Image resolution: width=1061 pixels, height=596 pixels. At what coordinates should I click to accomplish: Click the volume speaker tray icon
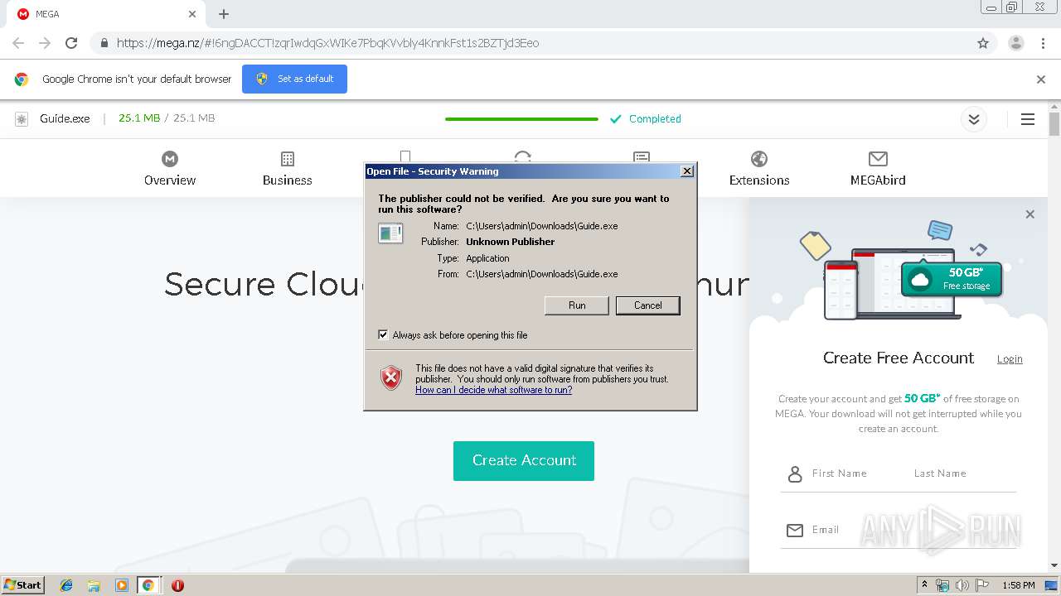(962, 585)
